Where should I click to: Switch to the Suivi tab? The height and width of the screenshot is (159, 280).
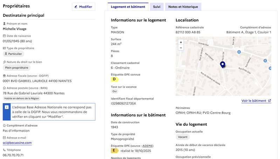157,7
